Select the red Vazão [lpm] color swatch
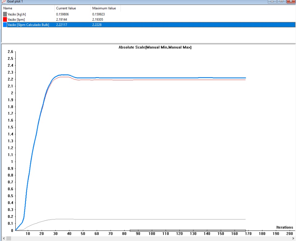This screenshot has width=296, height=241. (5, 19)
